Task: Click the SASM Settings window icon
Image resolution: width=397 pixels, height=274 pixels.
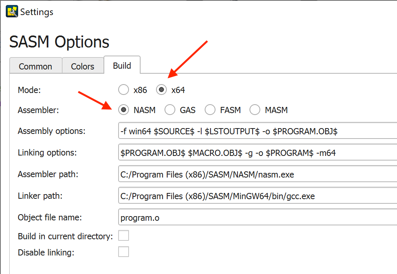Action: 12,12
